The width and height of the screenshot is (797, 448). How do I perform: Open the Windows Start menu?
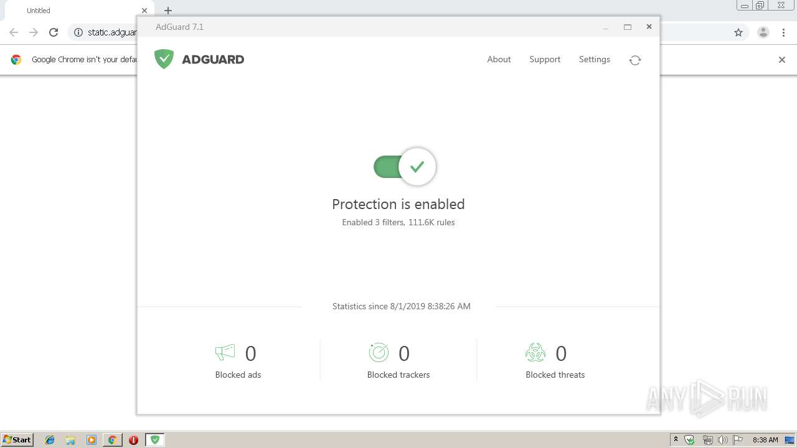[x=17, y=440]
